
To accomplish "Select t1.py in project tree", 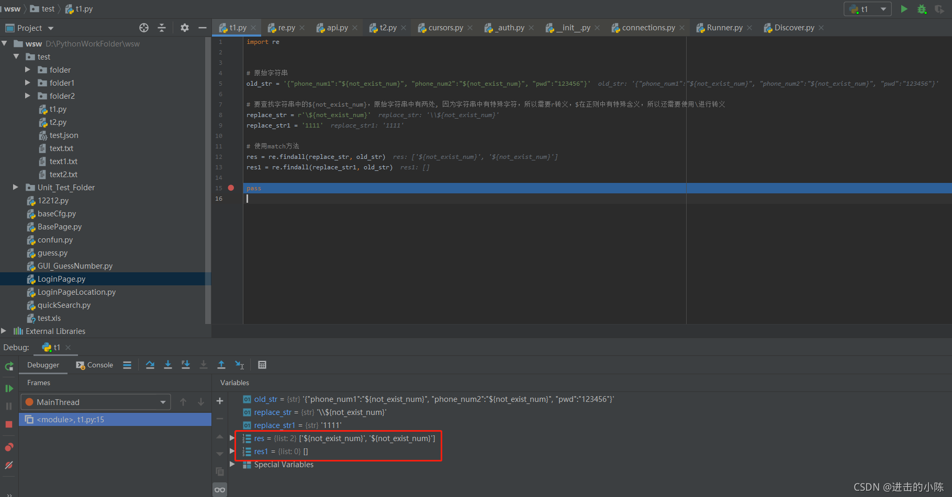I will (58, 109).
